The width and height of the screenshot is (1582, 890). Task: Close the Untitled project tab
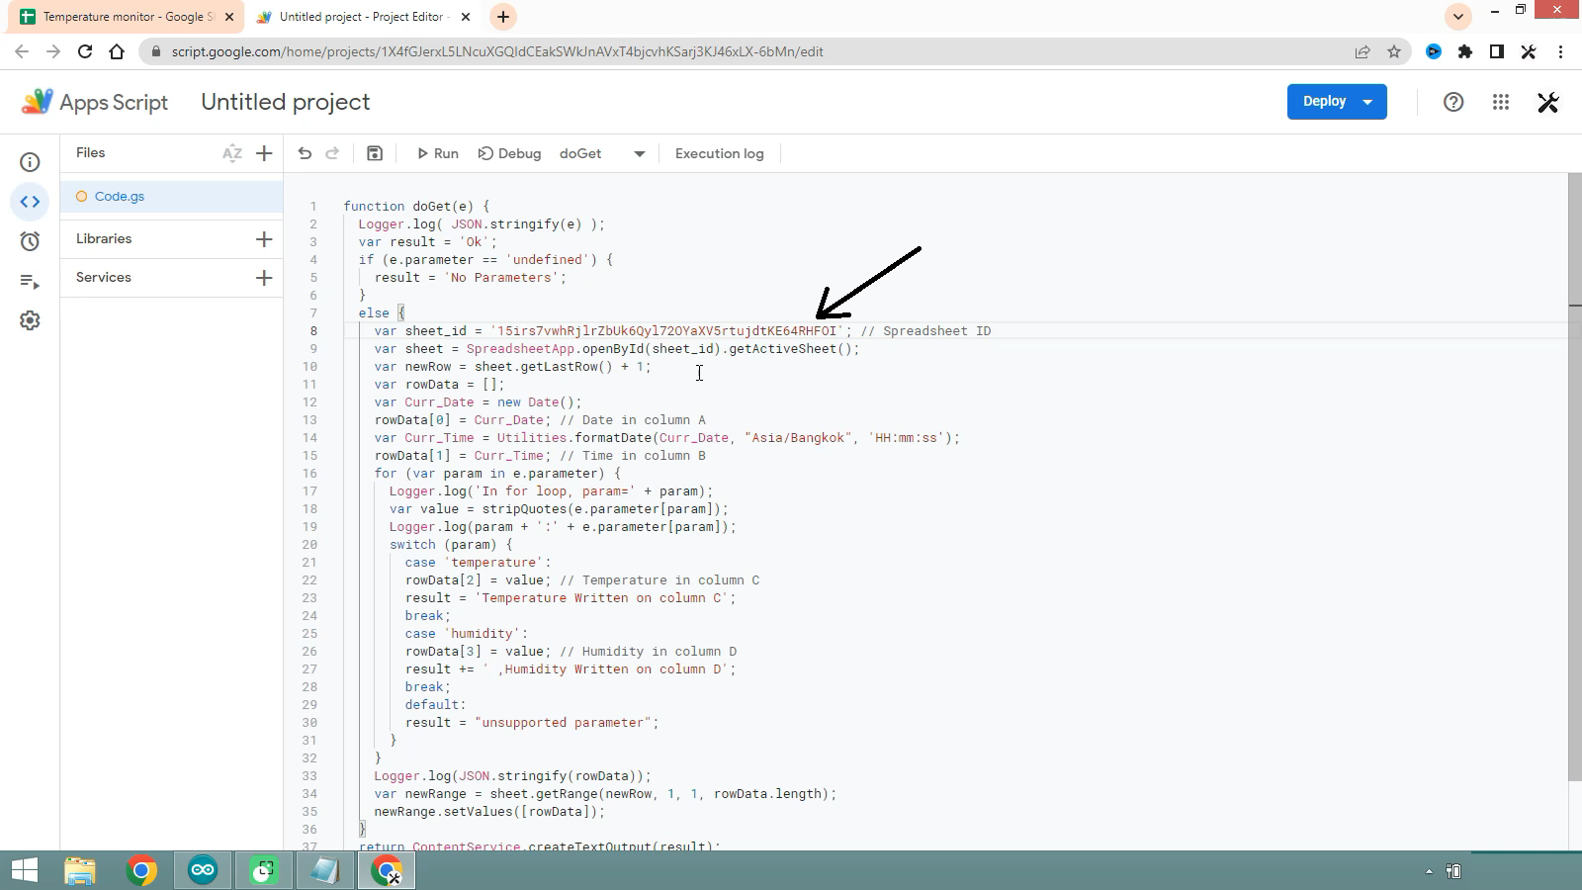tap(466, 17)
